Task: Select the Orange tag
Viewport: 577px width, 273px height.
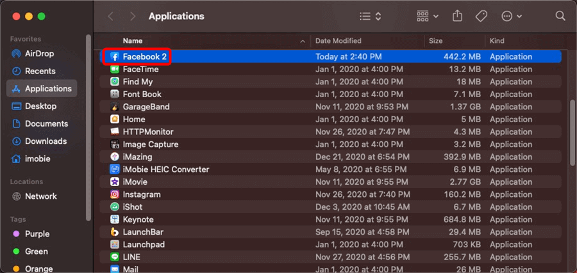Action: (38, 269)
